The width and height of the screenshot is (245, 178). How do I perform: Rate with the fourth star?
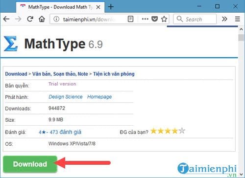pos(174,131)
